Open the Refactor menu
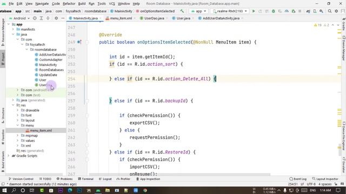 click(69, 4)
